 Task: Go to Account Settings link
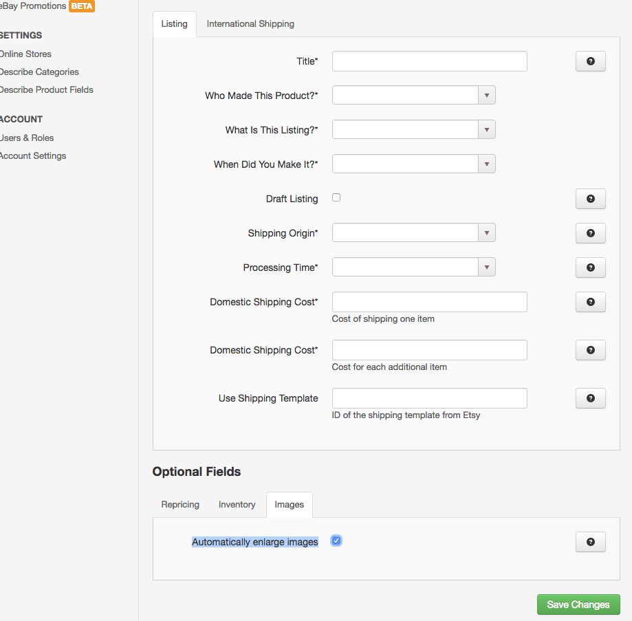pos(32,156)
